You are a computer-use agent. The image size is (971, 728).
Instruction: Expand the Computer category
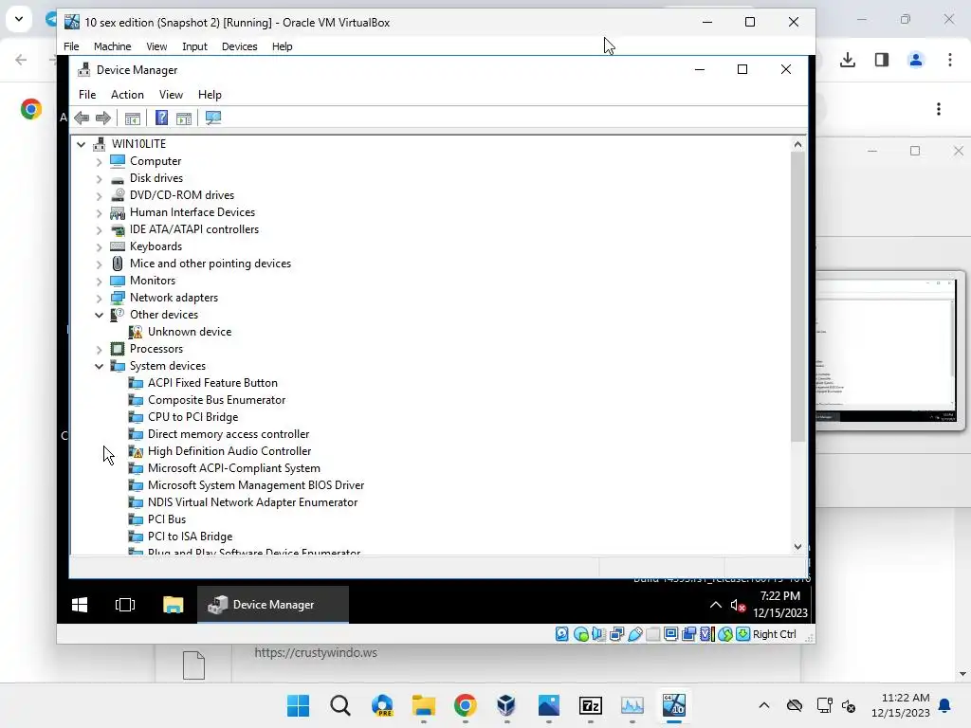click(x=99, y=161)
